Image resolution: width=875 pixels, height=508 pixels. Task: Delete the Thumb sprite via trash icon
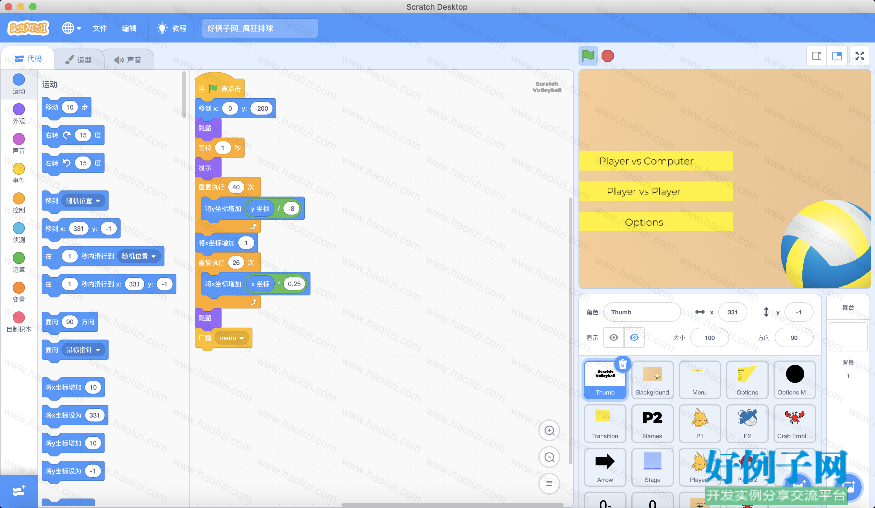(623, 364)
